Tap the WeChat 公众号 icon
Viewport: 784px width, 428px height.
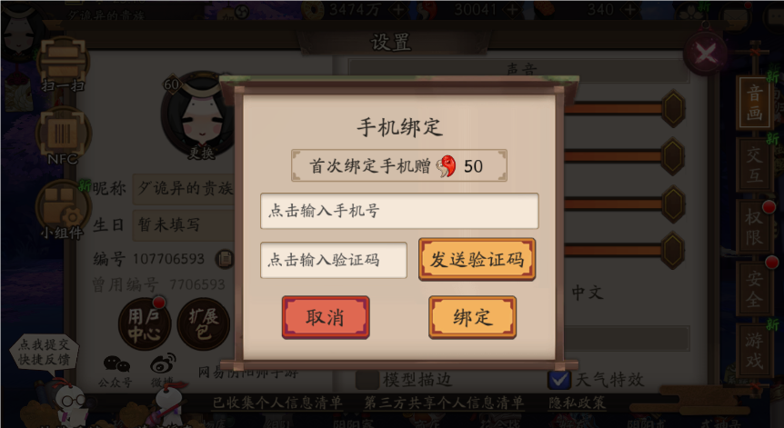[x=116, y=371]
